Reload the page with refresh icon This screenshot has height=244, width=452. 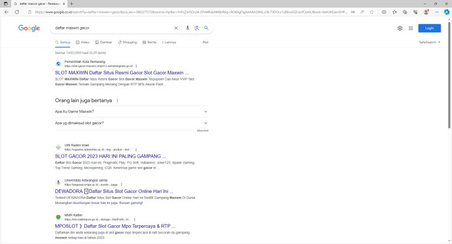point(17,12)
